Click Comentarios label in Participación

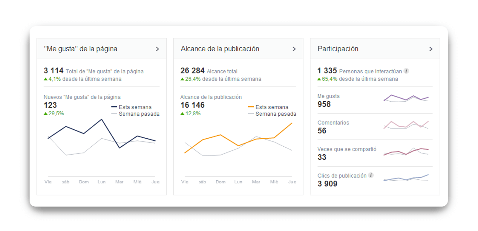coord(333,123)
